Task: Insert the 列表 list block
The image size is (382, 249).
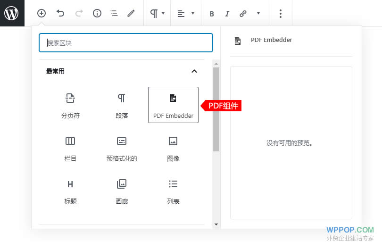Action: 173,191
